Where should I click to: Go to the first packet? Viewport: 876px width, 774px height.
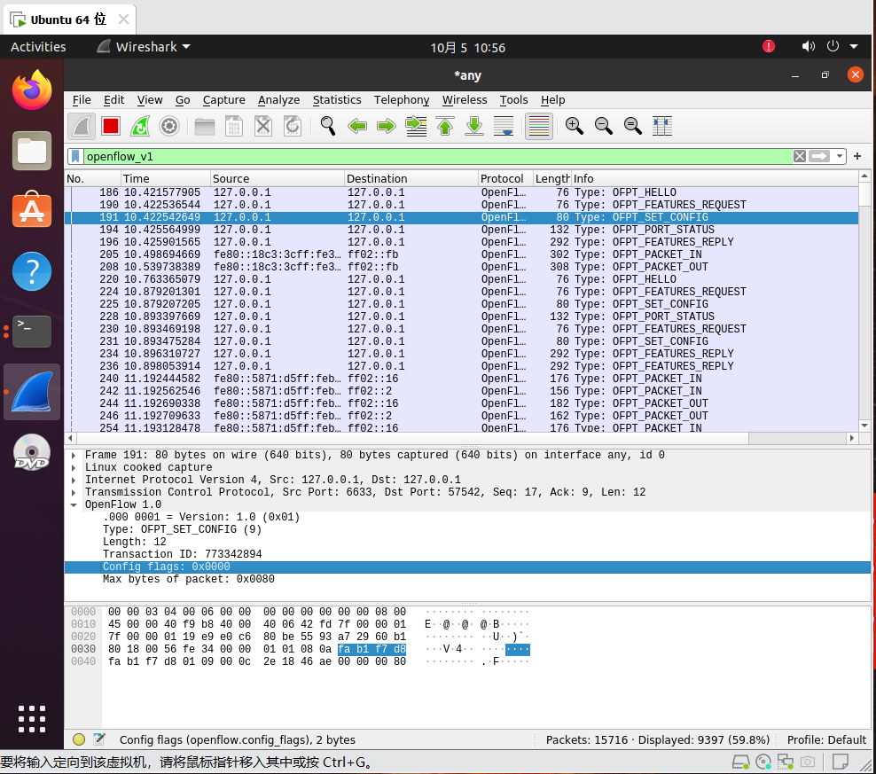pos(445,126)
